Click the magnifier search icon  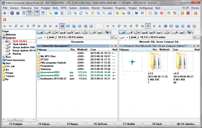click(x=104, y=13)
